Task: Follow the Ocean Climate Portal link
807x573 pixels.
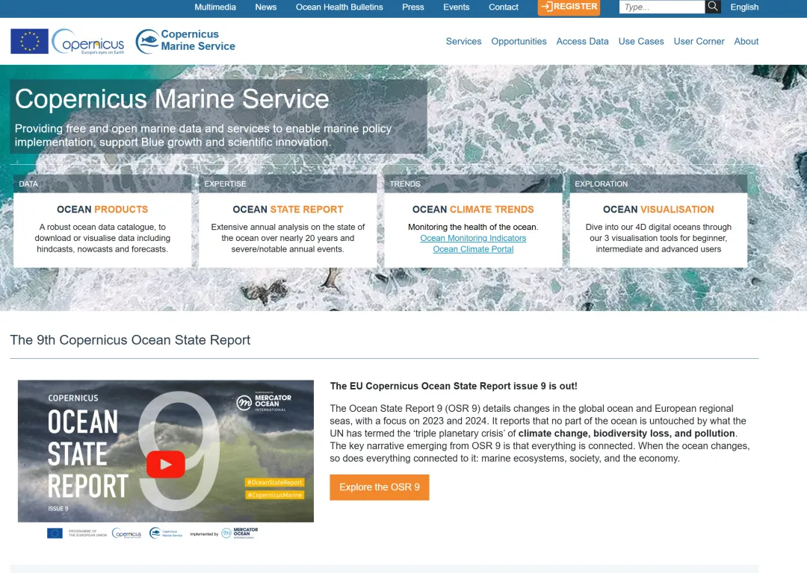Action: click(x=473, y=249)
